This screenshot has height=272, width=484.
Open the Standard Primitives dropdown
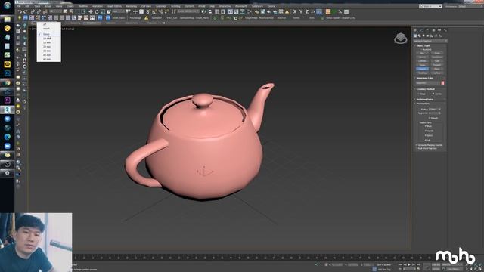point(430,41)
